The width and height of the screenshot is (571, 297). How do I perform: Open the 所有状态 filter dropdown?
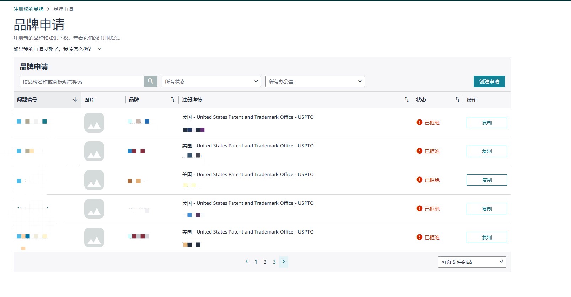coord(211,82)
